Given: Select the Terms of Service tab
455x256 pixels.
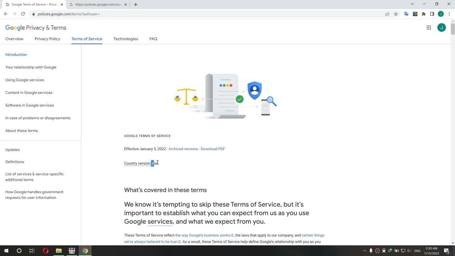Looking at the screenshot, I should click(87, 39).
